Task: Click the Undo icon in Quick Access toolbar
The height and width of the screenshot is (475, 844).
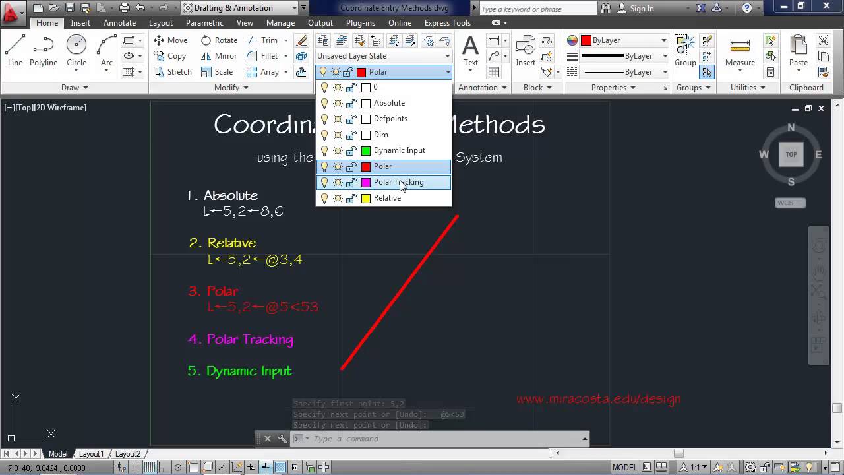Action: point(140,8)
